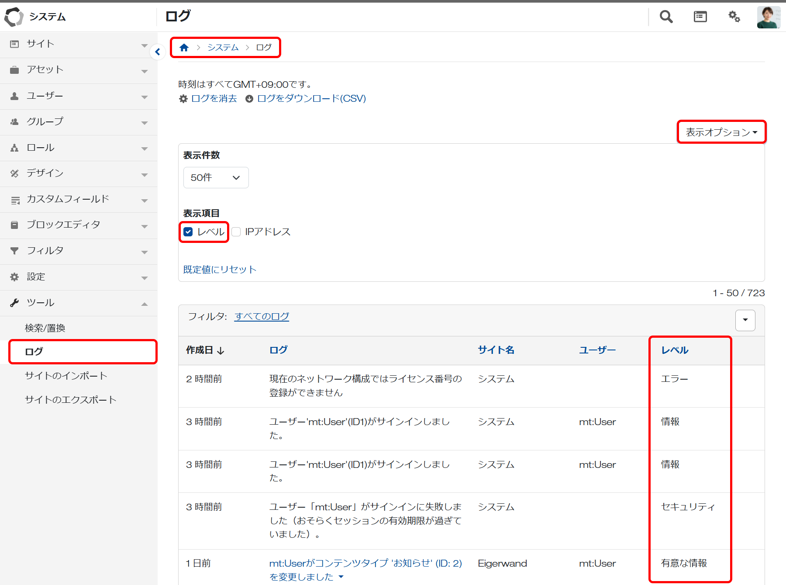Click the デザイン icon in the sidebar
Viewport: 786px width, 585px height.
tap(14, 173)
